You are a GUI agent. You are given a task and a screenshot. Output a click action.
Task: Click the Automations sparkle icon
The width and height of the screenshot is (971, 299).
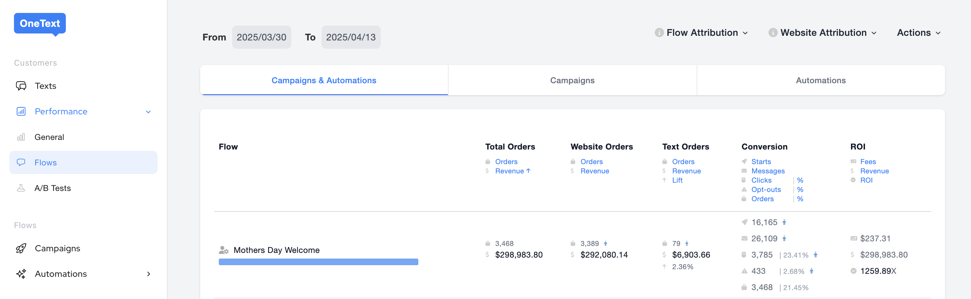21,274
